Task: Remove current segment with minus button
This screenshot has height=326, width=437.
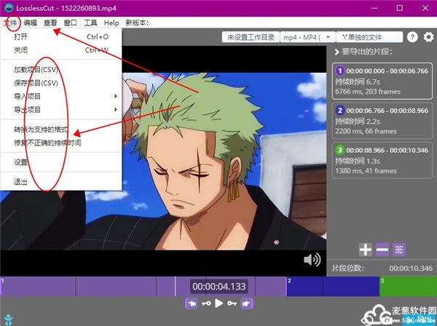Action: [x=382, y=250]
